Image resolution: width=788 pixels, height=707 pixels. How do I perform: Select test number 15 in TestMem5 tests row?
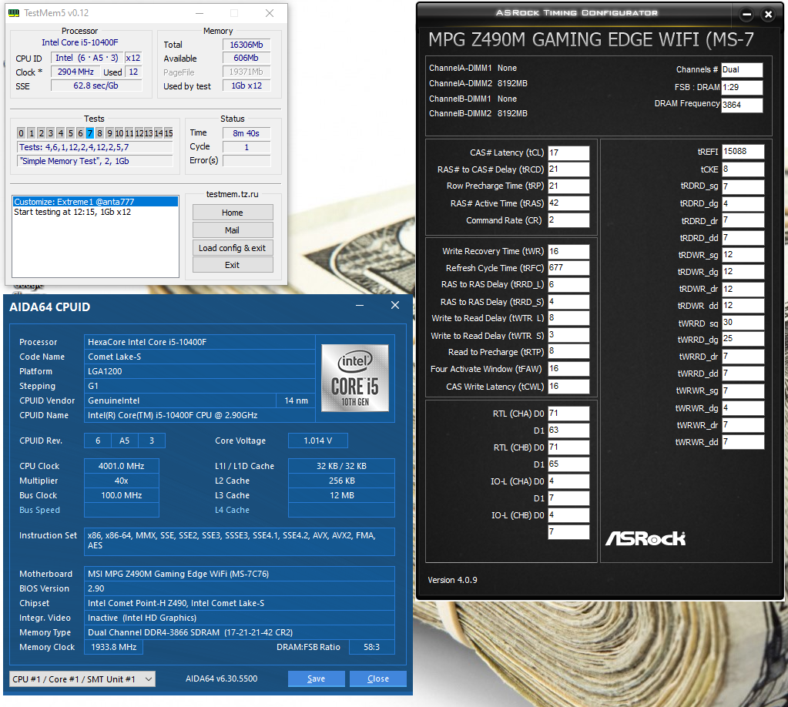click(169, 133)
